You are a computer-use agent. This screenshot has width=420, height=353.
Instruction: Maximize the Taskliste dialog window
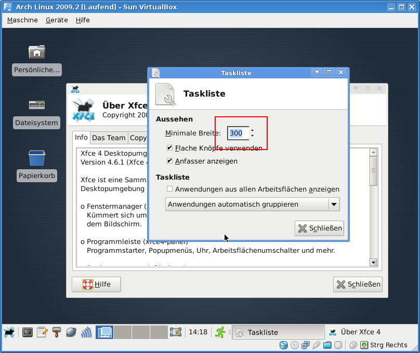(329, 72)
